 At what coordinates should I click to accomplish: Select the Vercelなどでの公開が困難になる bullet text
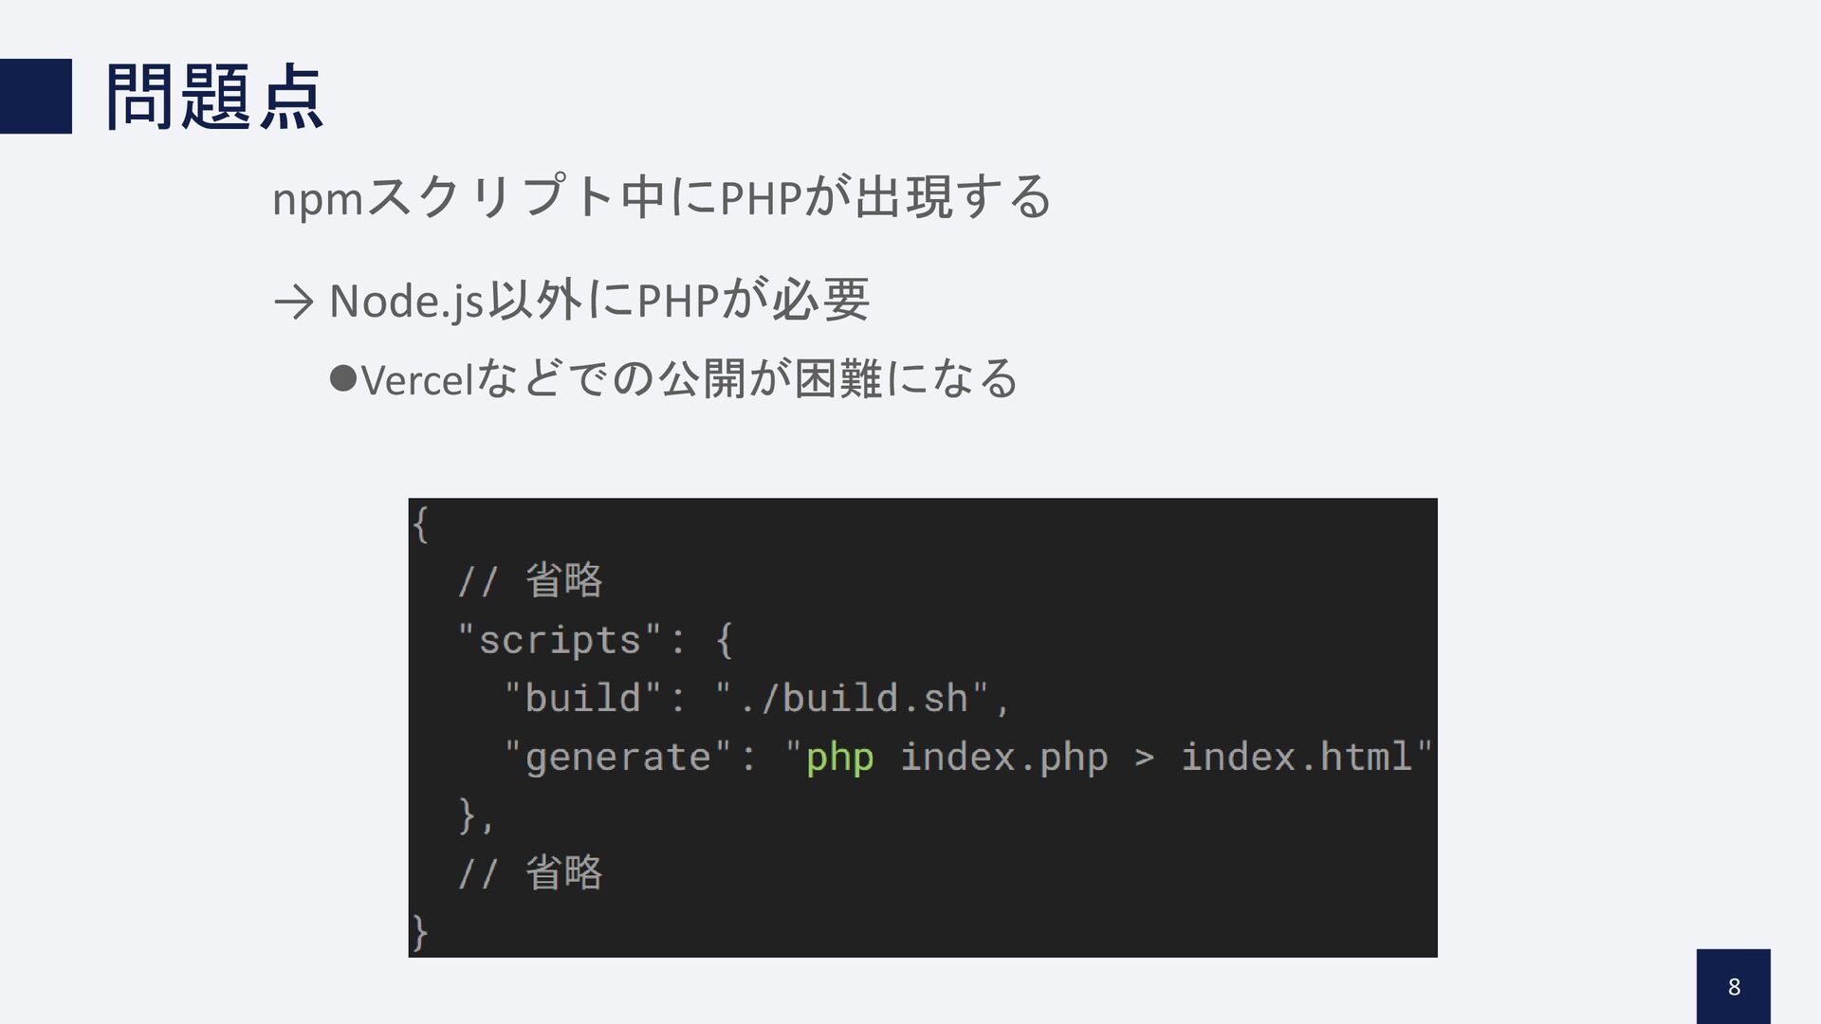pyautogui.click(x=690, y=379)
